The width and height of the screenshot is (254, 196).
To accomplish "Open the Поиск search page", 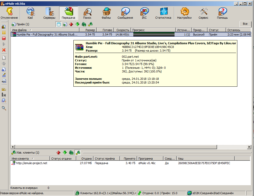I will coord(87,13).
